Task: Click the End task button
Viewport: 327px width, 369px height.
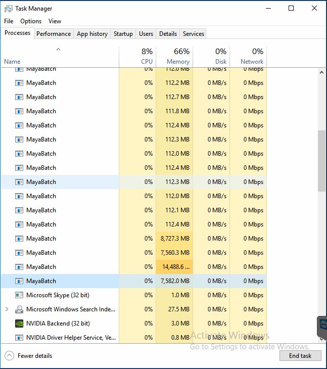Action: (300, 355)
